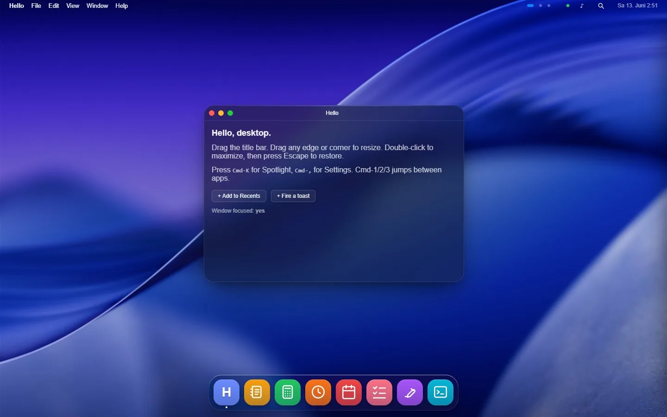Click the green status dot in menu bar
The image size is (667, 417).
(568, 6)
